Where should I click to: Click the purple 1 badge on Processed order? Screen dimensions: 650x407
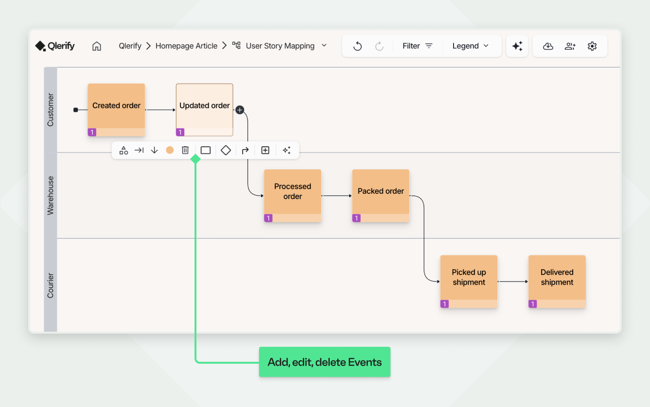click(x=268, y=218)
